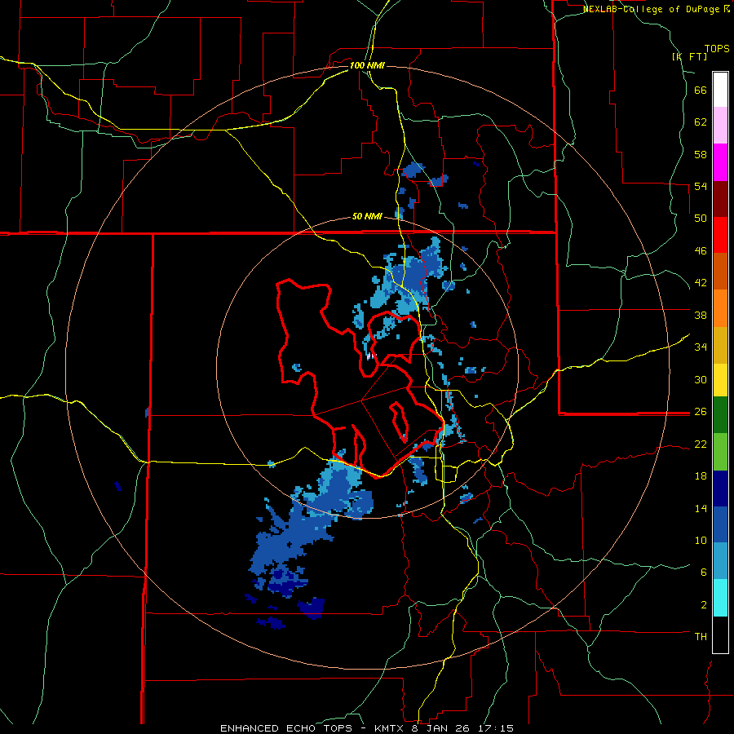
Task: Select the "34" legend value
Action: (x=701, y=347)
